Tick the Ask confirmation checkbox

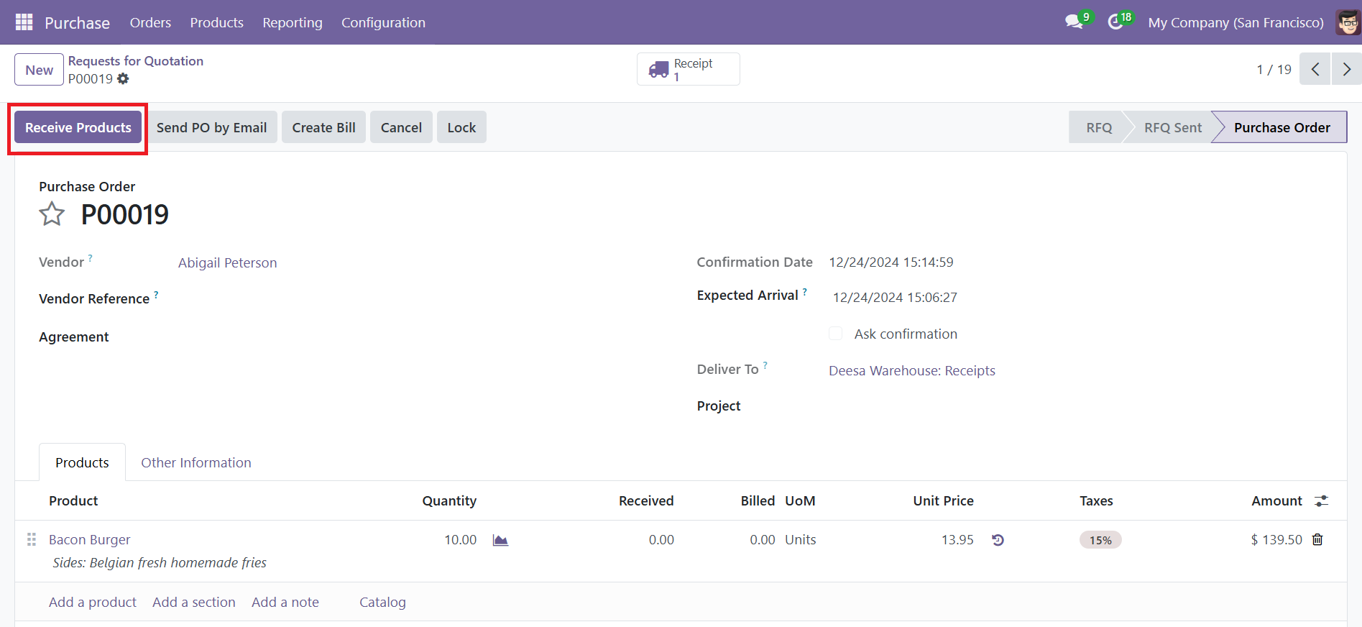(836, 334)
